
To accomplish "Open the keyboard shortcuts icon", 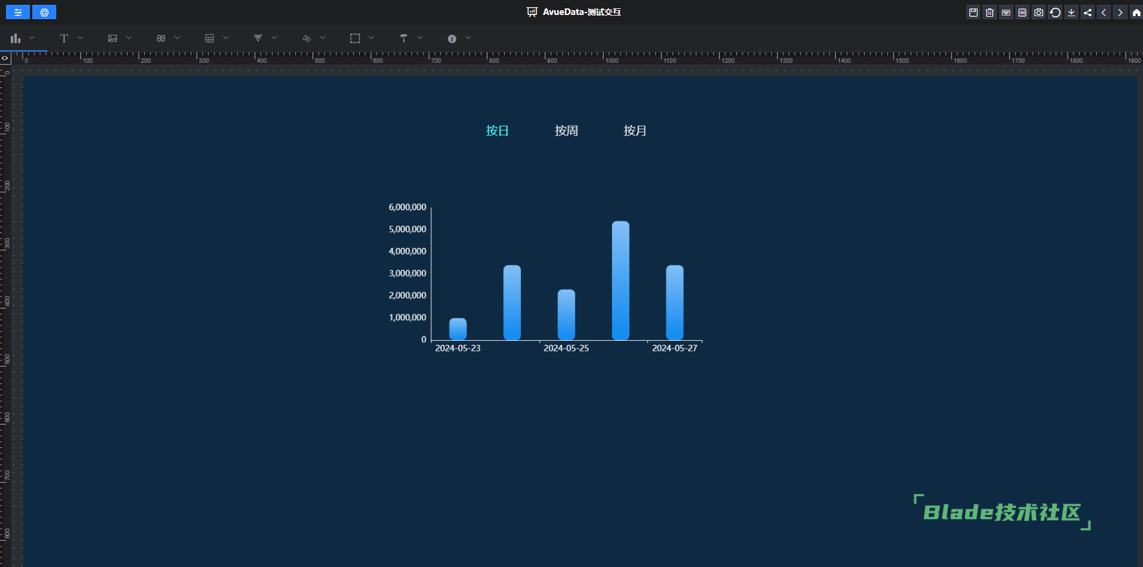I will (1006, 12).
